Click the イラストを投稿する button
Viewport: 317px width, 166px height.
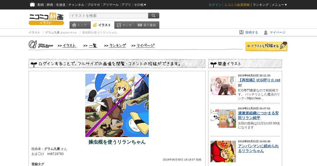[266, 46]
